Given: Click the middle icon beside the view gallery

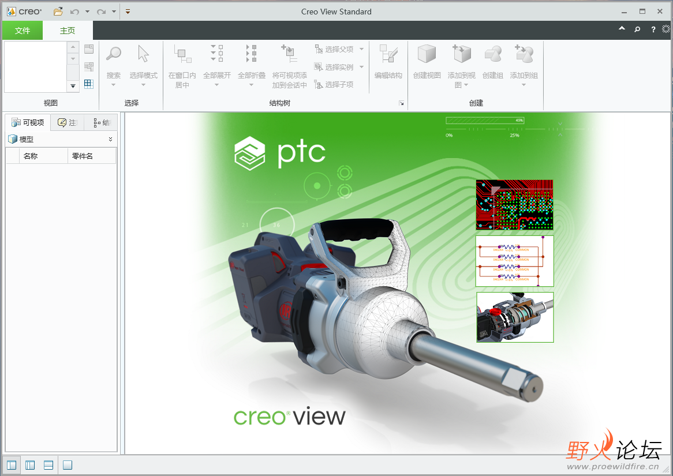Looking at the screenshot, I should (89, 66).
